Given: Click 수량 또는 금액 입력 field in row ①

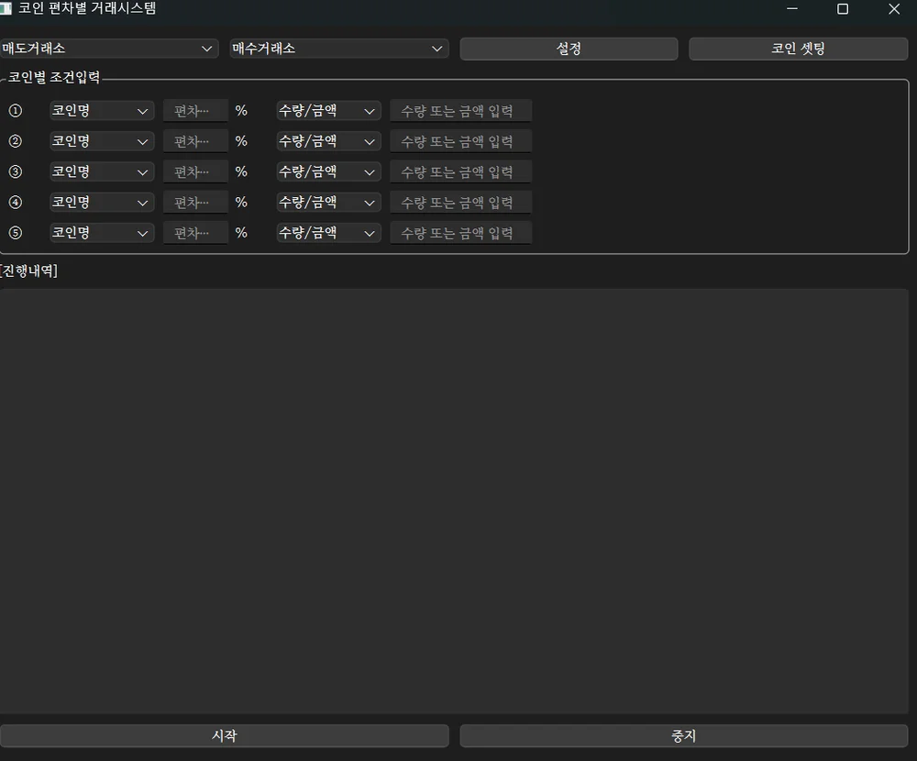Looking at the screenshot, I should point(460,111).
